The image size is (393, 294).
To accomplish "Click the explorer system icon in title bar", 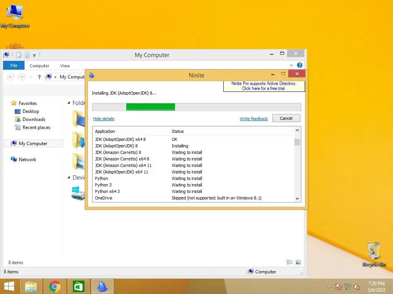I will pos(6,55).
